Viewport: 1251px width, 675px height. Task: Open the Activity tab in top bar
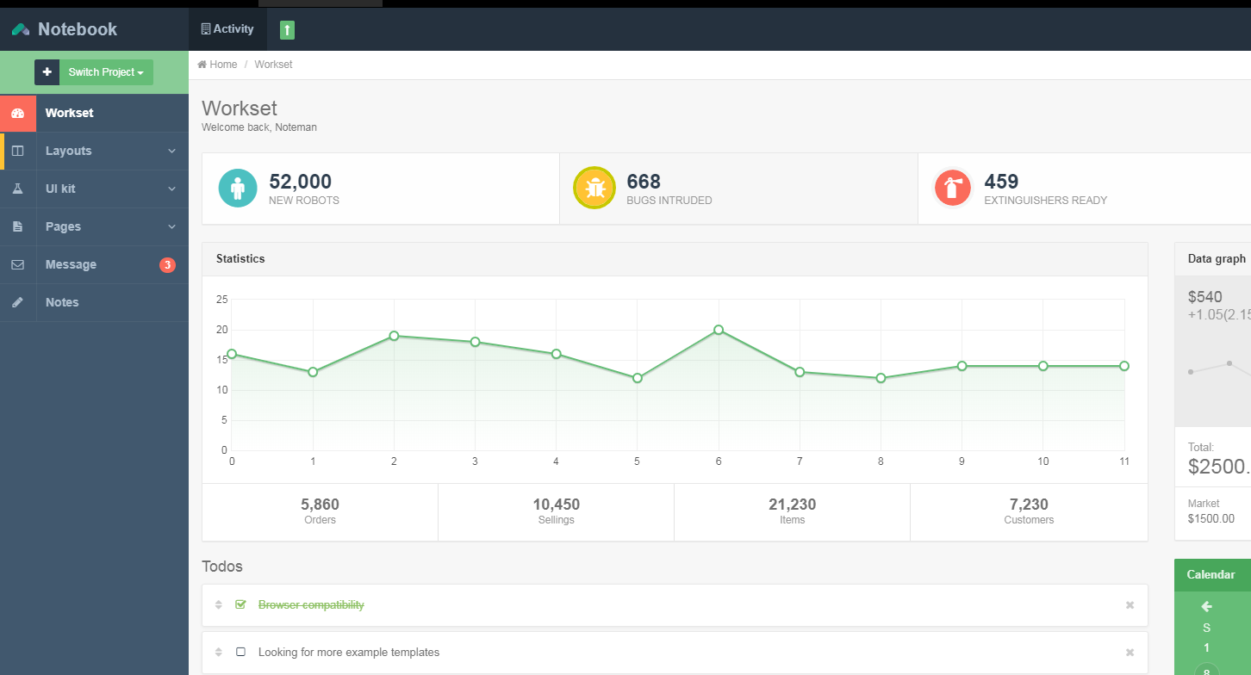(x=227, y=29)
